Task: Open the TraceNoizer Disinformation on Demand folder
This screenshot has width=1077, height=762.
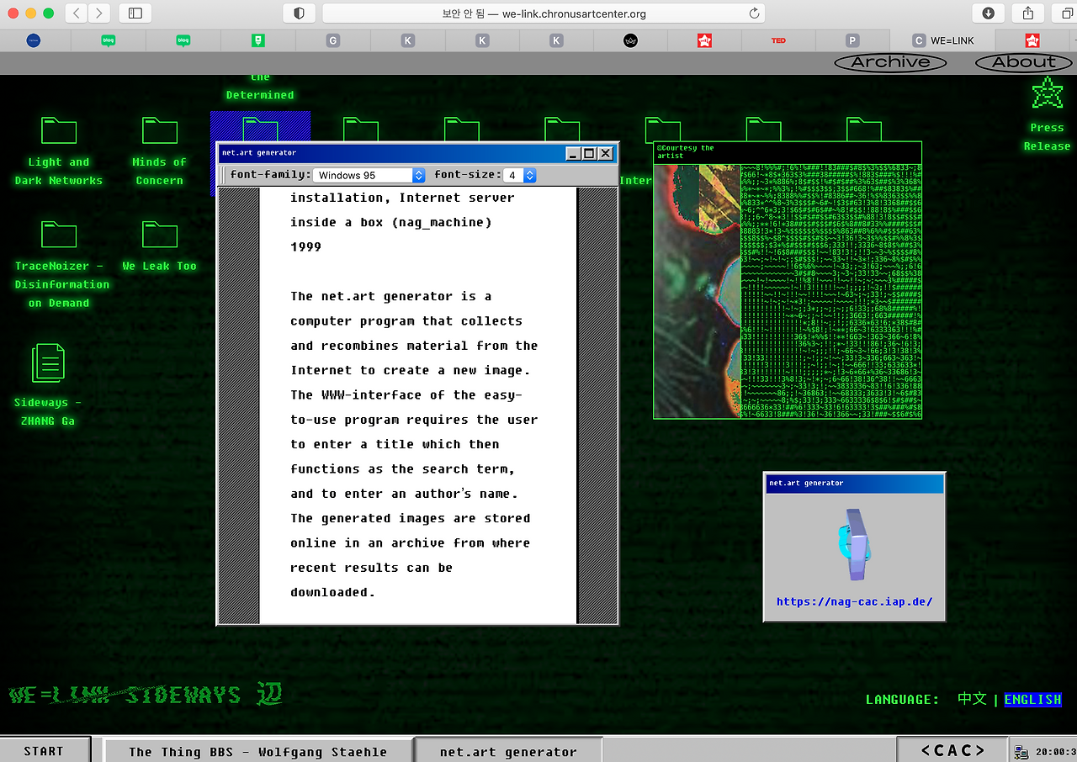Action: pos(61,264)
